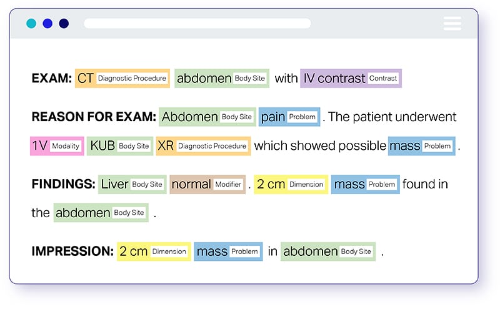Click the pain Problem annotation

(289, 117)
